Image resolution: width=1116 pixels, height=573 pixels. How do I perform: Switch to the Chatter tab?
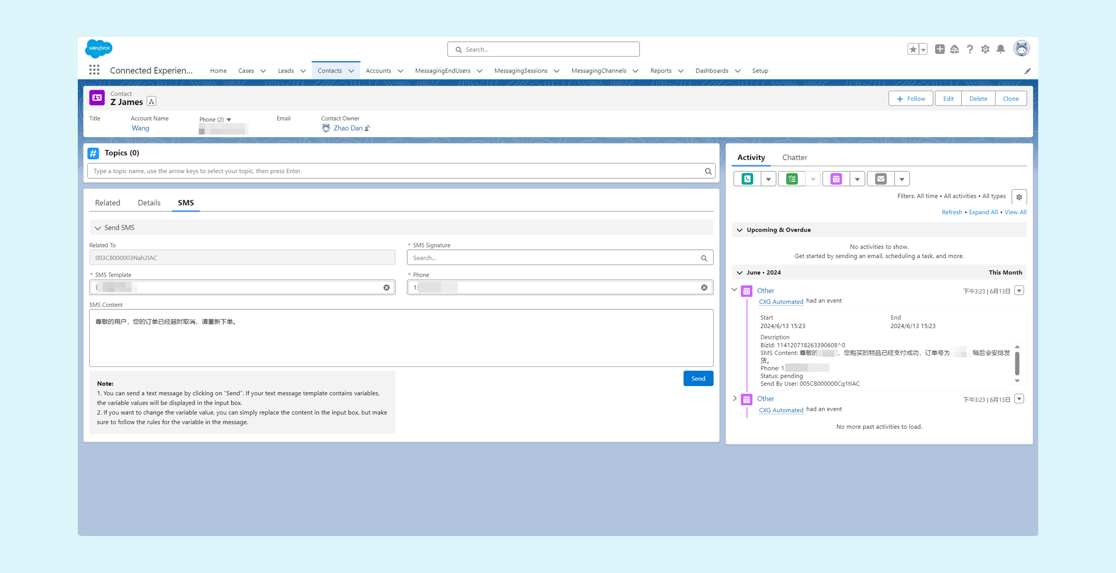794,158
